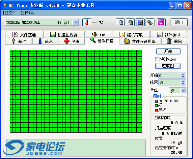Decrease the 开始 value with down arrow
Image resolution: width=193 pixels, height=159 pixels.
click(x=183, y=77)
